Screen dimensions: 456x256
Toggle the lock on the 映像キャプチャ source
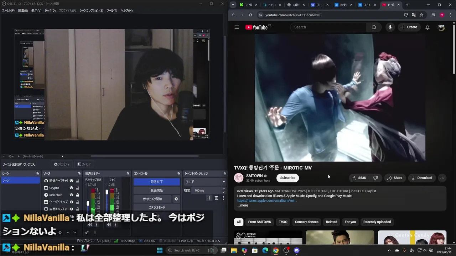[78, 181]
